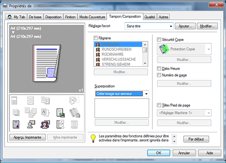The image size is (226, 163).
Task: Confirm with the OK button
Action: point(159,153)
